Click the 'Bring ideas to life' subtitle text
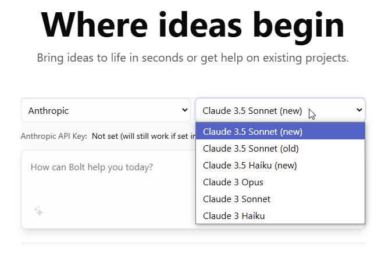This screenshot has width=385, height=255. point(192,58)
